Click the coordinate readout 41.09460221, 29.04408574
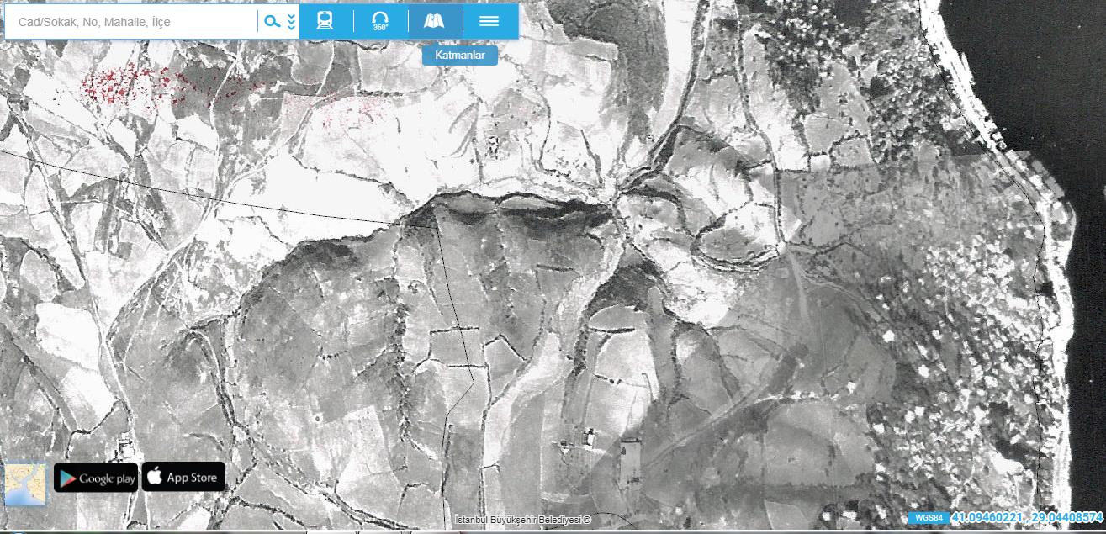The height and width of the screenshot is (534, 1106). point(1027,517)
